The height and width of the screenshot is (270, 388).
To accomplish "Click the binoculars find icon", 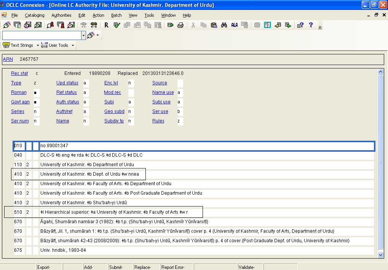I will (224, 25).
